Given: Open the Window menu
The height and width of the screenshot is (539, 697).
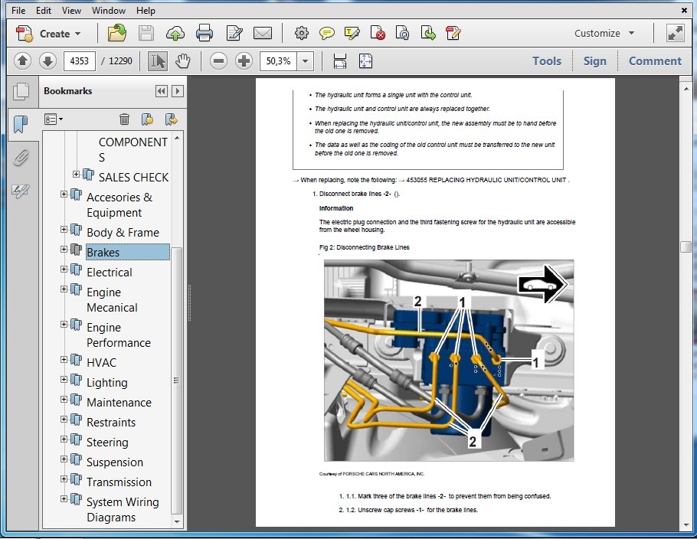Looking at the screenshot, I should (x=109, y=10).
